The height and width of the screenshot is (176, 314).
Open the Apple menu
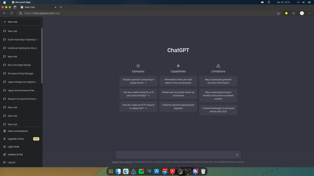point(4,2)
